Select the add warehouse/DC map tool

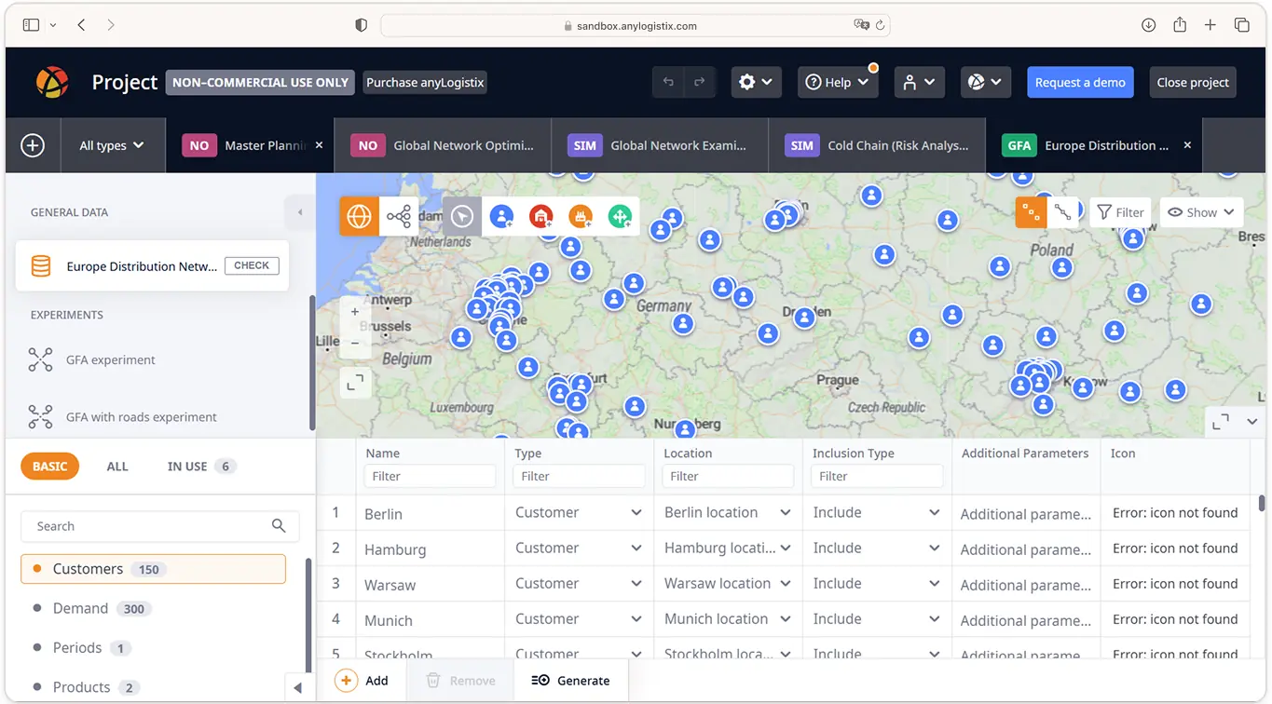pos(540,217)
